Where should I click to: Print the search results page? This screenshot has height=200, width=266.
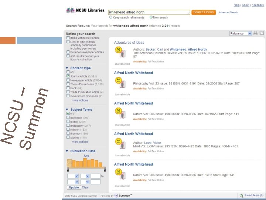[256, 33]
